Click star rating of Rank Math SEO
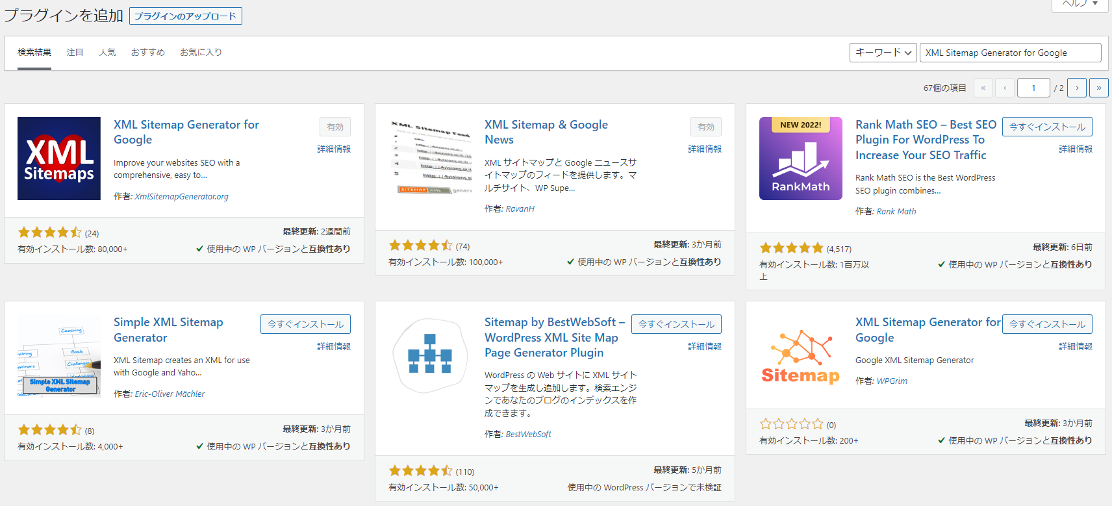Screen dimensions: 1112x506 pyautogui.click(x=791, y=248)
